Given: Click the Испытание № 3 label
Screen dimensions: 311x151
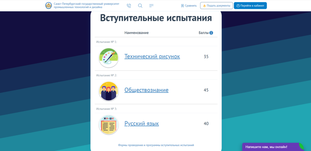Looking at the screenshot, I should point(107,109).
